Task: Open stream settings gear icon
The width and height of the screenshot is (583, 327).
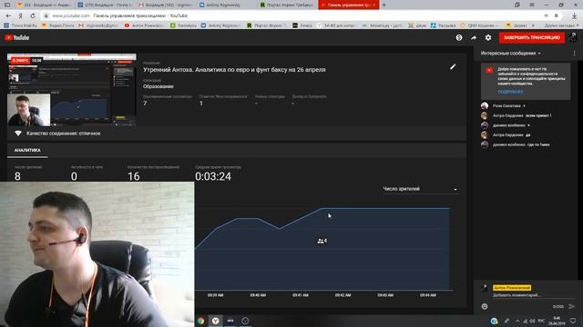Action: click(488, 37)
